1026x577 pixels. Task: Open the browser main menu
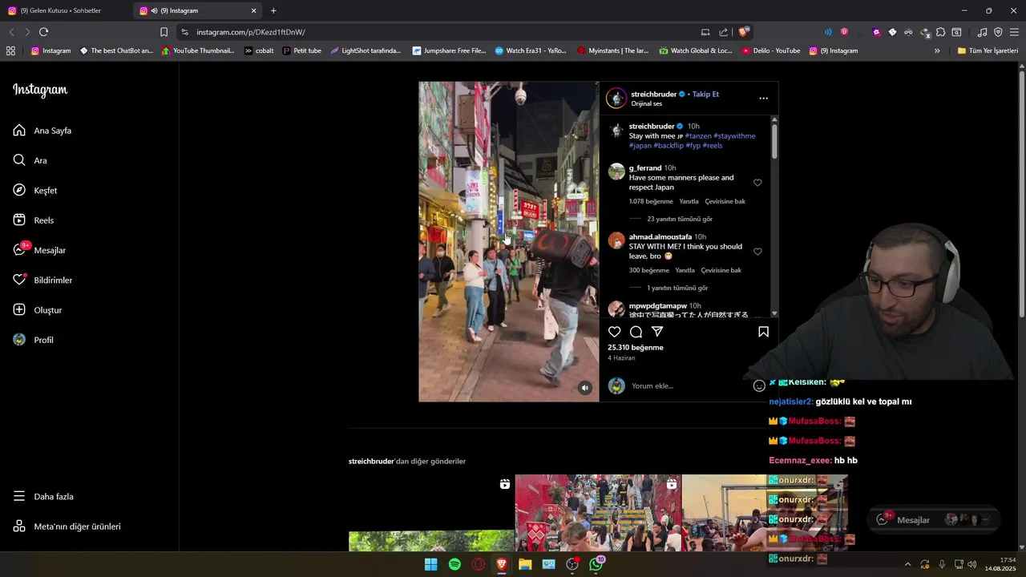pyautogui.click(x=1015, y=32)
